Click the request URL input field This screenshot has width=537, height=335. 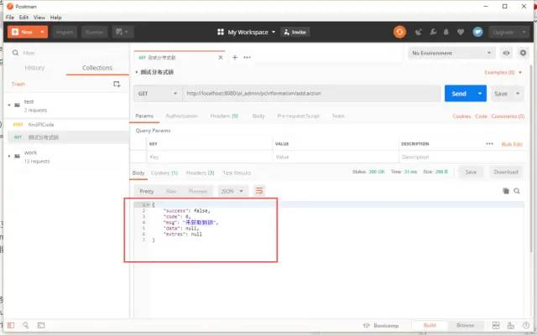[x=311, y=93]
